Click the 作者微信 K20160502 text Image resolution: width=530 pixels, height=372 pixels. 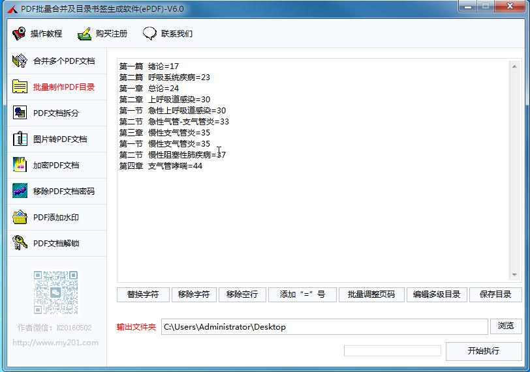tap(55, 328)
